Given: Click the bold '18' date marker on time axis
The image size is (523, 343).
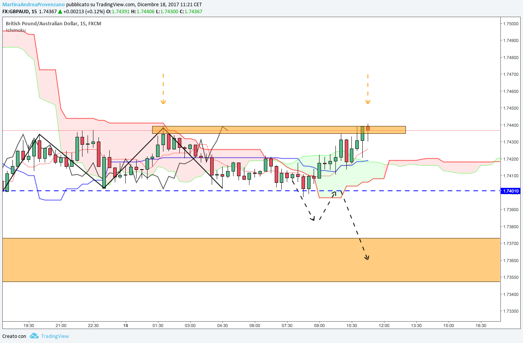Looking at the screenshot, I should coord(126,325).
